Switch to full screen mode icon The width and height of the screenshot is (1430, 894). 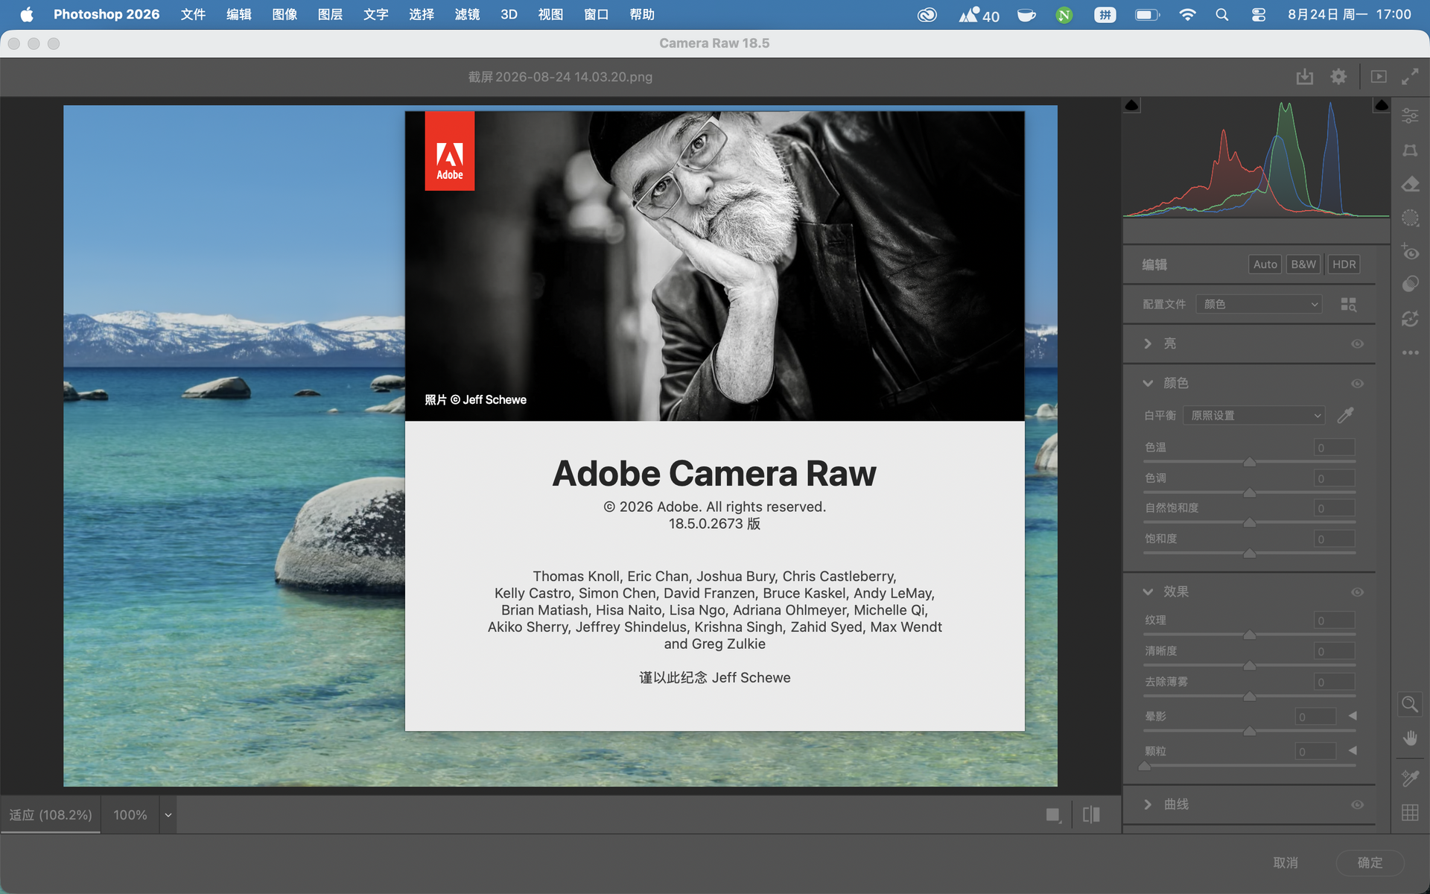pyautogui.click(x=1410, y=77)
